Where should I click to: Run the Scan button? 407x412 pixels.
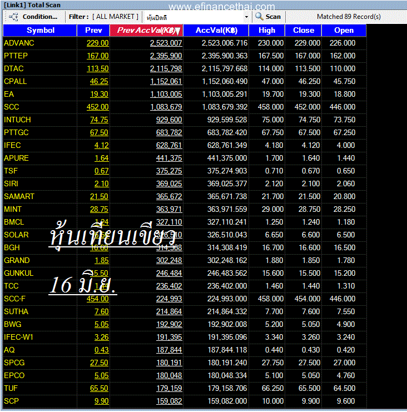pos(268,17)
